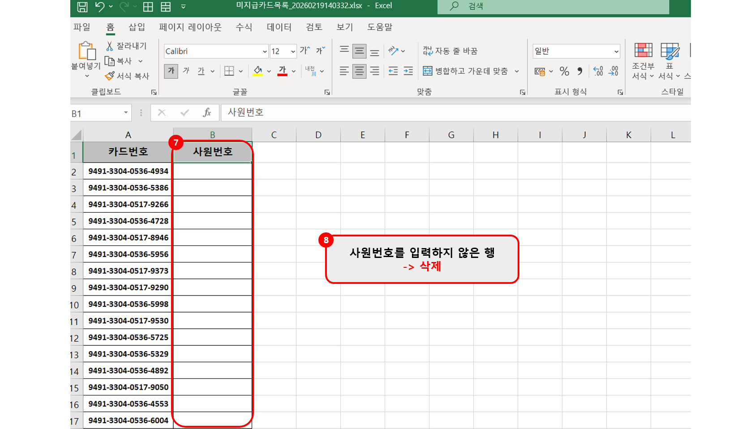Image resolution: width=746 pixels, height=429 pixels.
Task: Click the Save icon in quick access toolbar
Action: point(82,7)
